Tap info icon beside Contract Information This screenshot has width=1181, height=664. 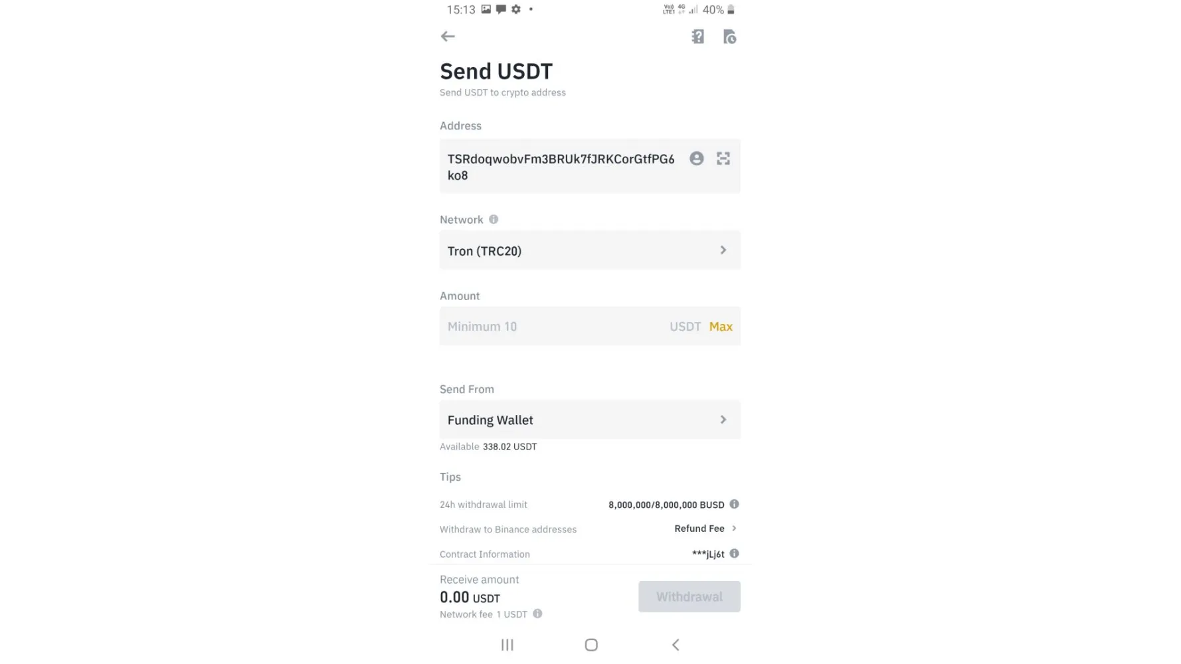(x=734, y=553)
